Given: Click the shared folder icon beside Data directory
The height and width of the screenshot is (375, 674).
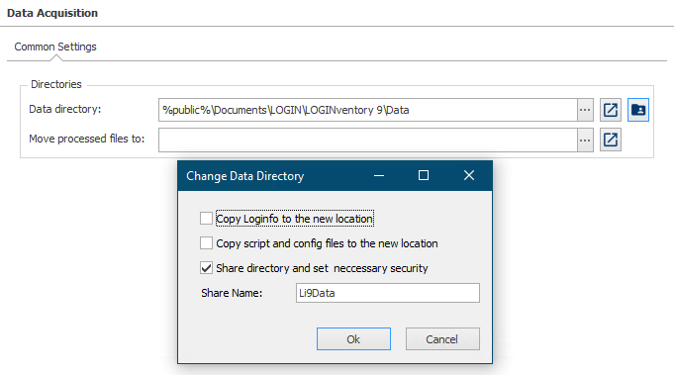Looking at the screenshot, I should (638, 110).
